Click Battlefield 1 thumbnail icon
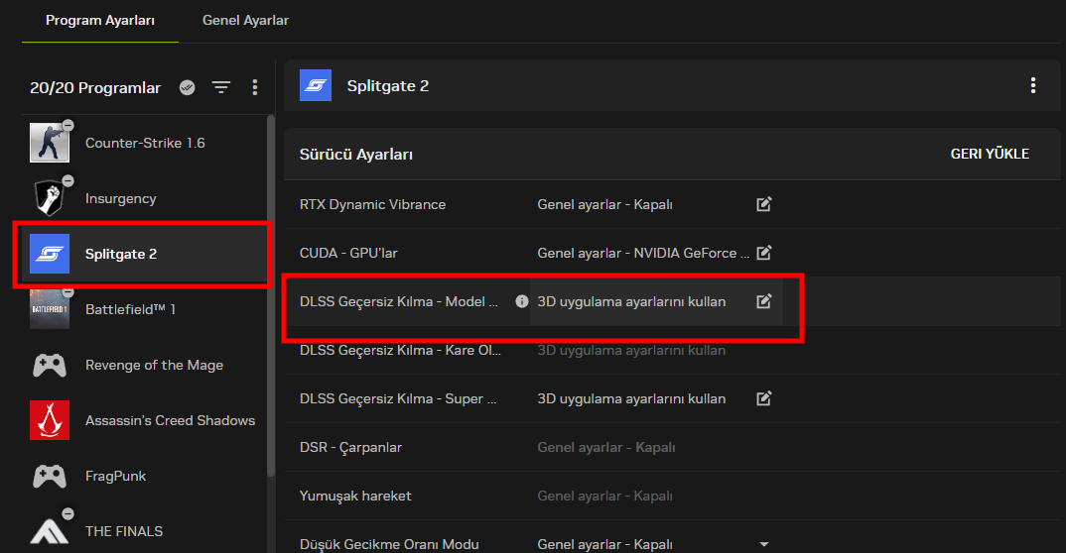Image resolution: width=1066 pixels, height=553 pixels. pos(50,309)
